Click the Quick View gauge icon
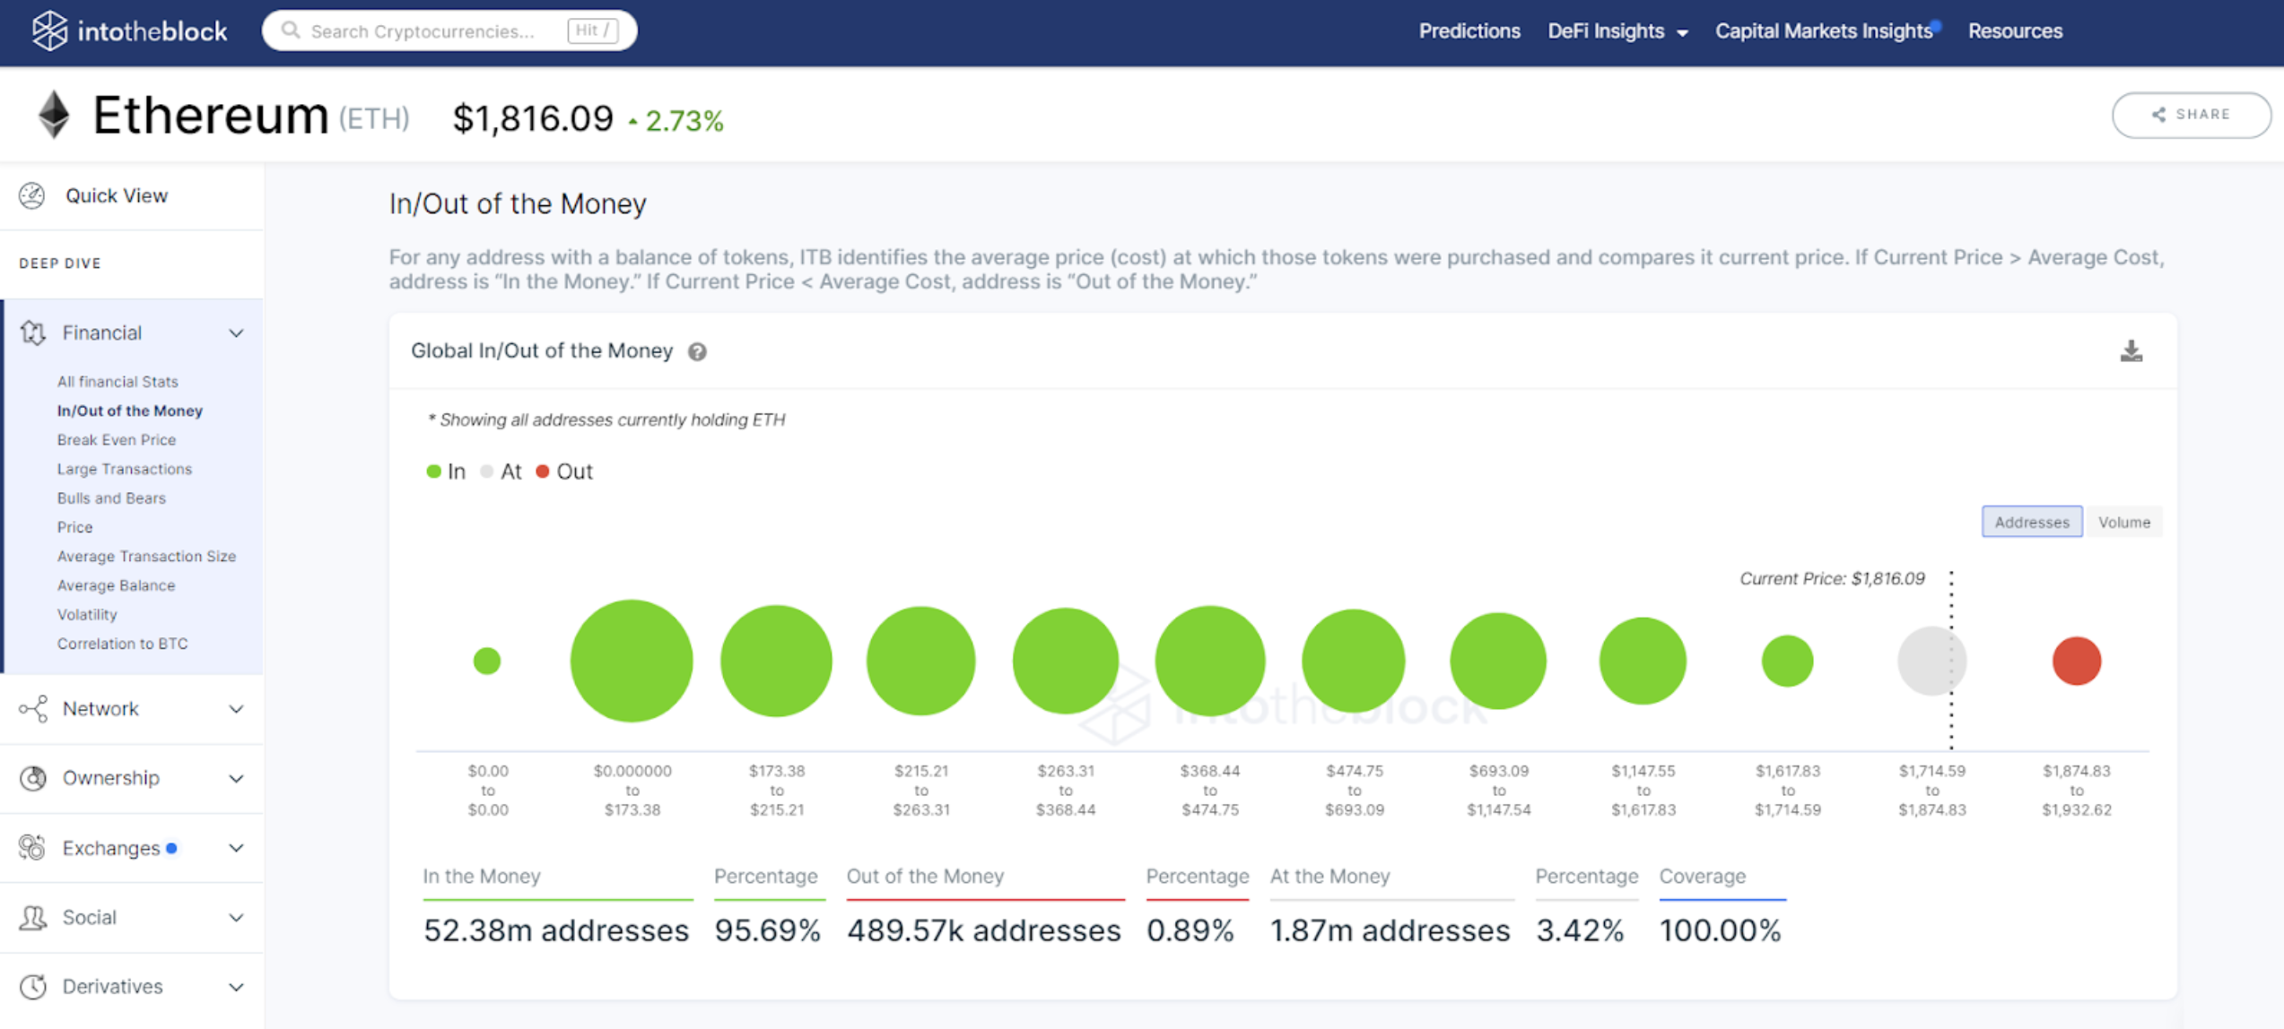 32,195
